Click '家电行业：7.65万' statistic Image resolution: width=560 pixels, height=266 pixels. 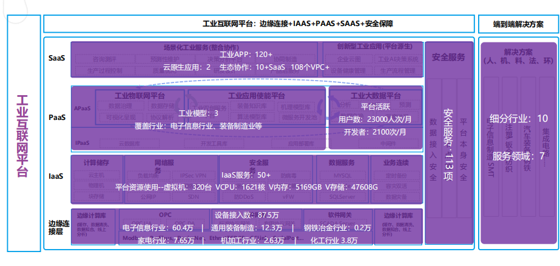[166, 241]
